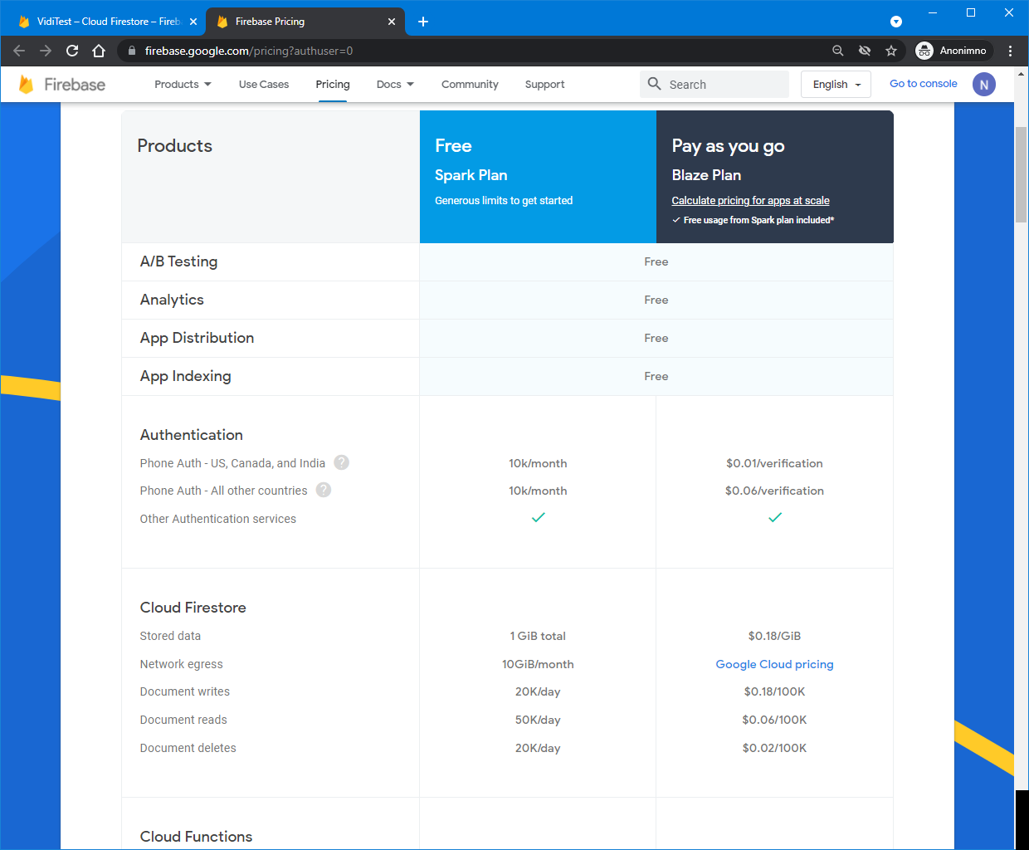The height and width of the screenshot is (850, 1029).
Task: Open the Anonimno incognito profile
Action: click(952, 51)
